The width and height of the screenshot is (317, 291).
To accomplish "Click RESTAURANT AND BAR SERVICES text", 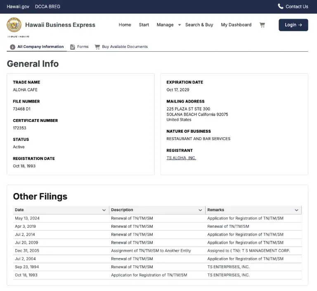I will click(x=198, y=139).
